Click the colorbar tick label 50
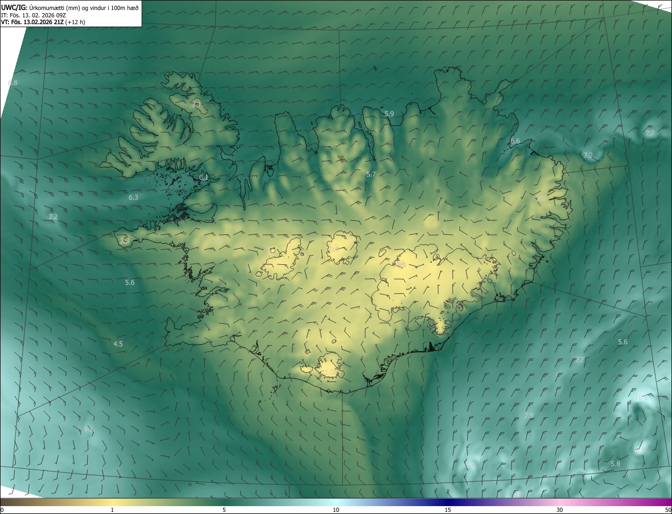The width and height of the screenshot is (672, 514). coord(668,510)
